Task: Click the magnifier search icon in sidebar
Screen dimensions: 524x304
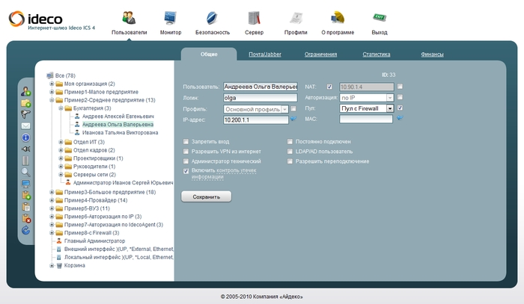Action: [25, 172]
